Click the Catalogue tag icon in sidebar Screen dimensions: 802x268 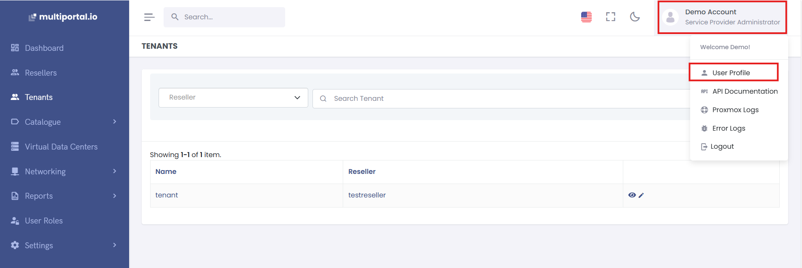pyautogui.click(x=15, y=122)
